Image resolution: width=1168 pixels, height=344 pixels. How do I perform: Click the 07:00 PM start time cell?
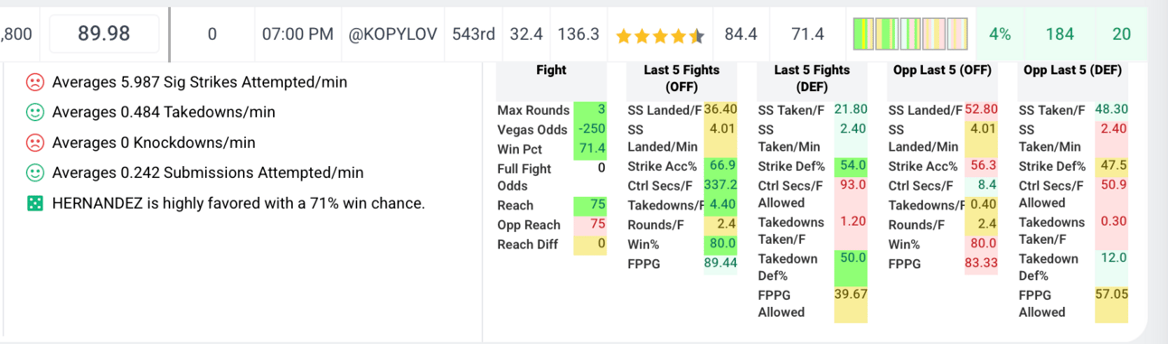pyautogui.click(x=297, y=34)
